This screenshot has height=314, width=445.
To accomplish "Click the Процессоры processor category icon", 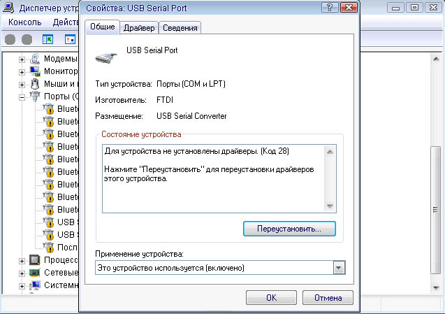I will [x=35, y=260].
